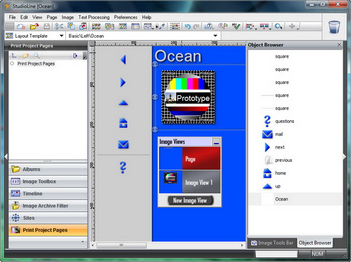Screen dimensions: 351x262
Task: Open the Text Processing menu
Action: click(x=94, y=18)
